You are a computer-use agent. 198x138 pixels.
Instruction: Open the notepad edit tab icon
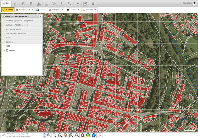tap(85, 4)
